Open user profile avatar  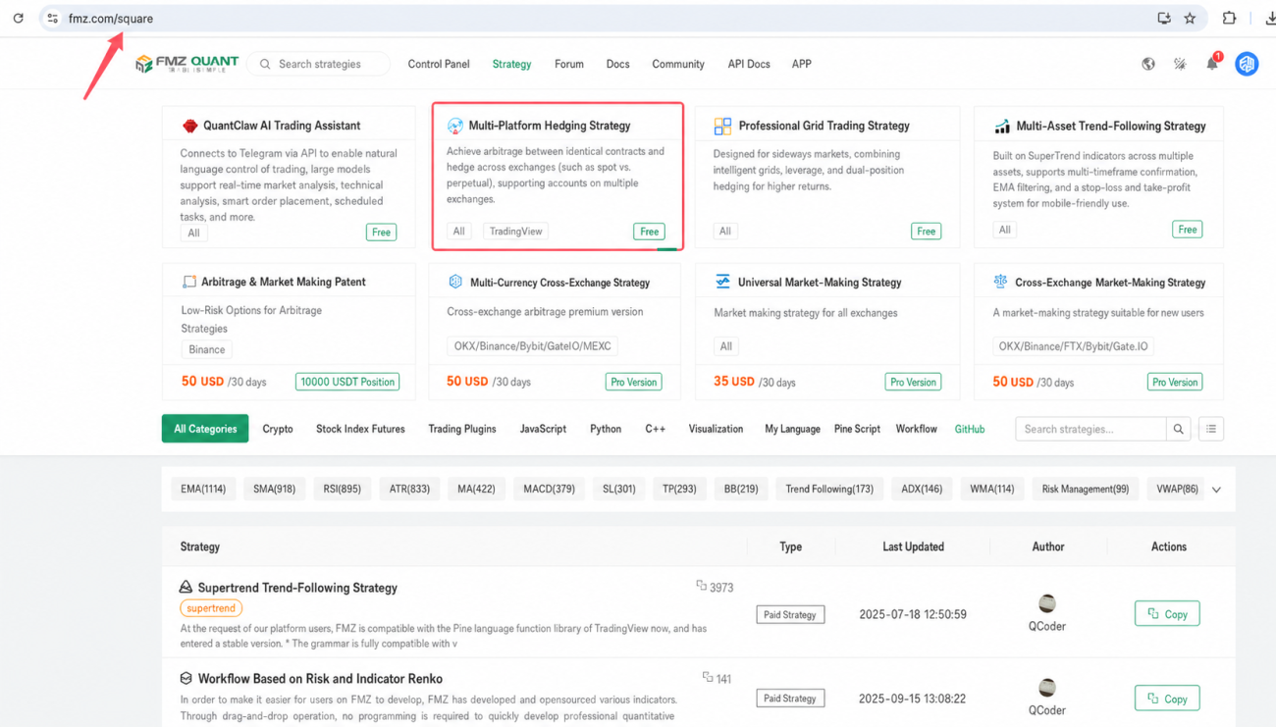click(x=1247, y=64)
